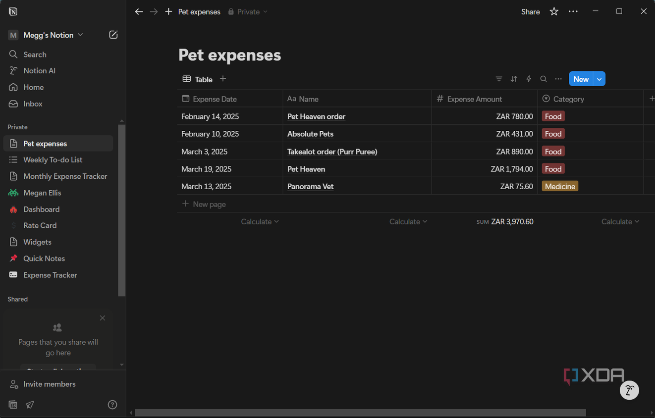Screen dimensions: 655x418
Task: Go back with the left arrow
Action: (139, 11)
